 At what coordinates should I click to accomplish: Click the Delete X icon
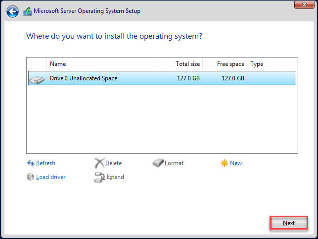[99, 163]
